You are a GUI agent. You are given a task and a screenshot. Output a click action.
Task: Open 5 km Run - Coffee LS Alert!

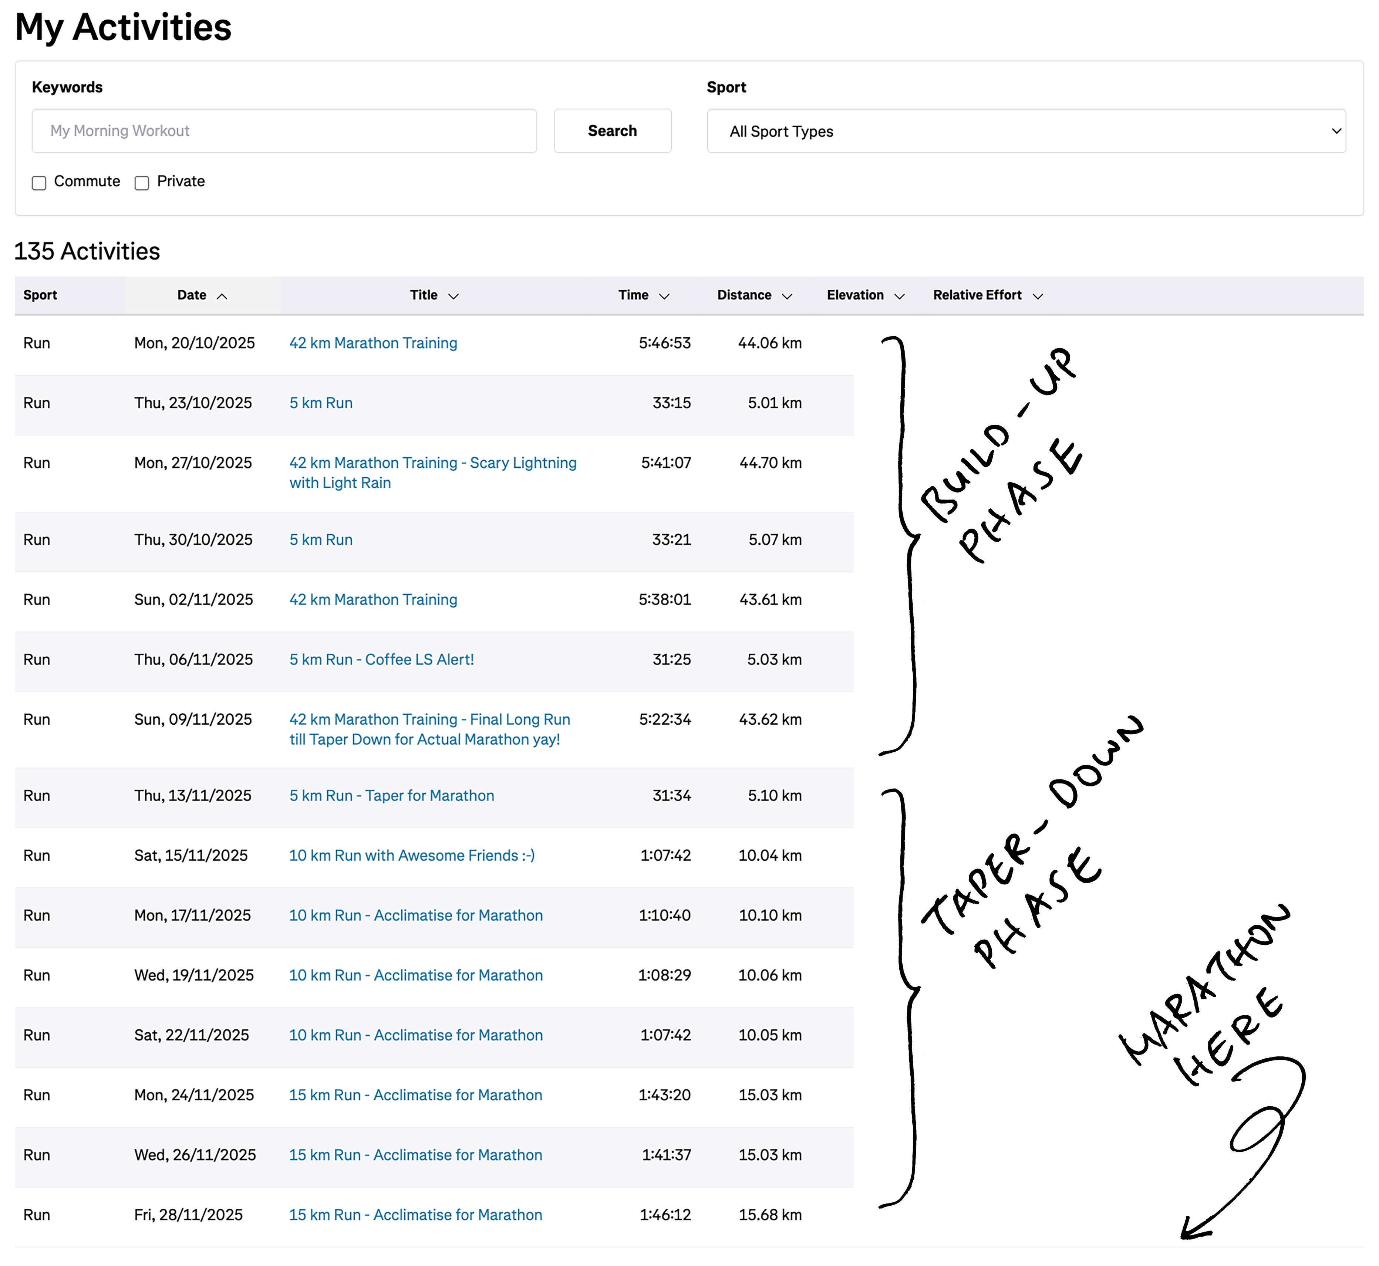(382, 659)
